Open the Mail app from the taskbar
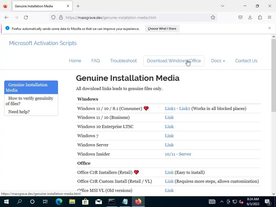276x207 pixels. [99, 202]
